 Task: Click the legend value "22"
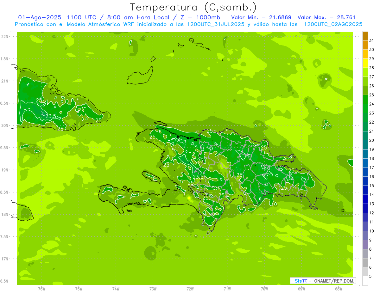372,122
